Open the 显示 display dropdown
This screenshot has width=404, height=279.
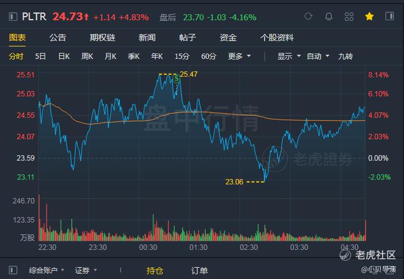coord(289,56)
